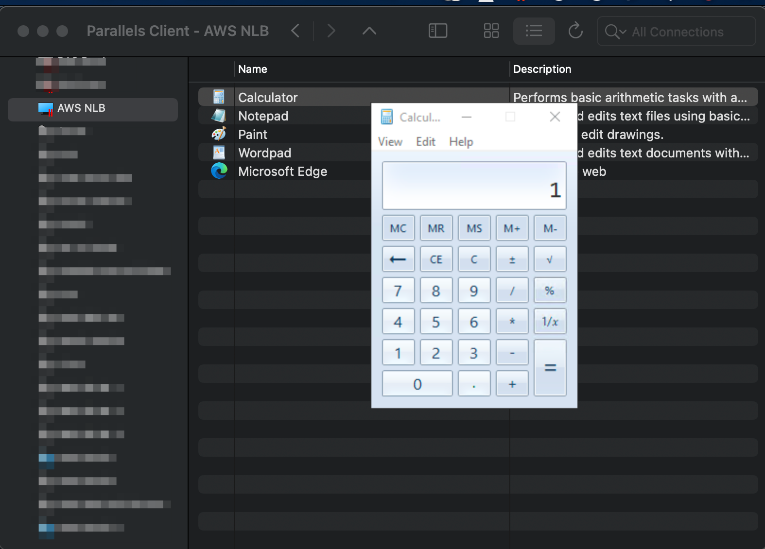The width and height of the screenshot is (765, 549).
Task: Switch to list view mode
Action: pos(534,31)
